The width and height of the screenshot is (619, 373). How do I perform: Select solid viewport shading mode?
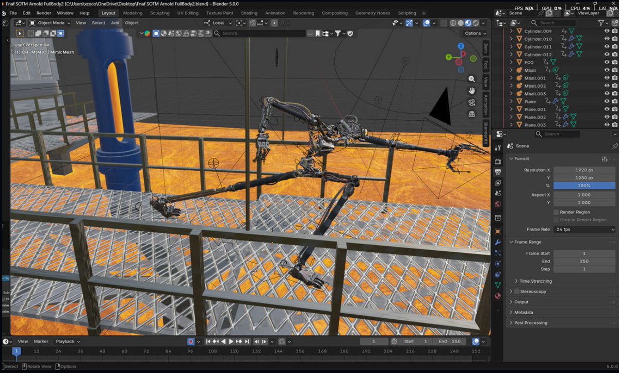point(461,23)
